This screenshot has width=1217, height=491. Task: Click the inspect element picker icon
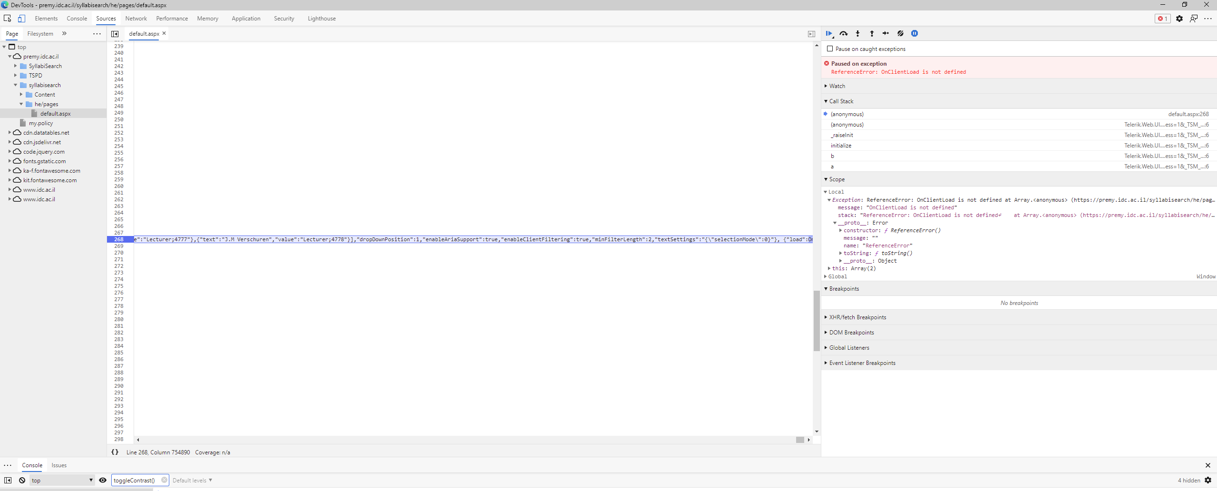[x=8, y=19]
